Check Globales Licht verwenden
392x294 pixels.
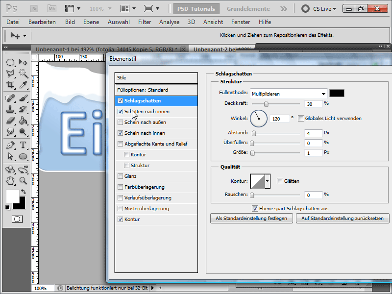(x=301, y=119)
